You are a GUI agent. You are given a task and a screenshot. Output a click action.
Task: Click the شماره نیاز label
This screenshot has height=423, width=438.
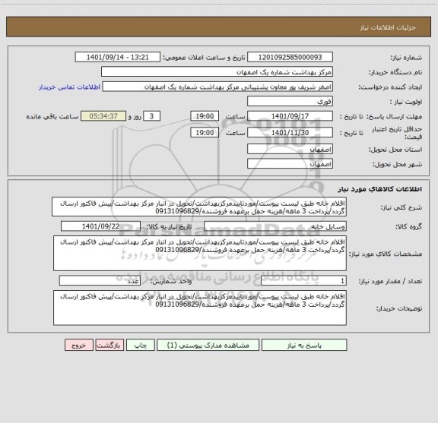click(406, 58)
